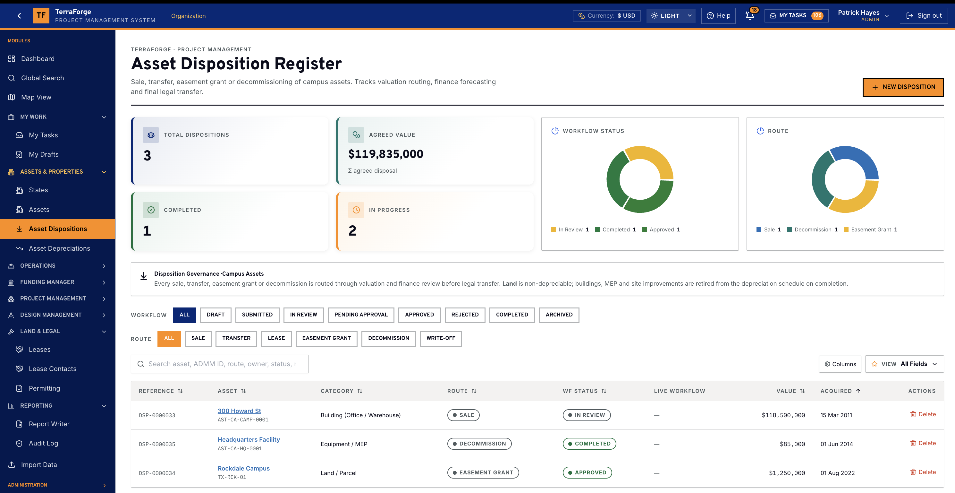Viewport: 955px width, 493px height.
Task: Collapse the MY WORK section
Action: point(57,117)
